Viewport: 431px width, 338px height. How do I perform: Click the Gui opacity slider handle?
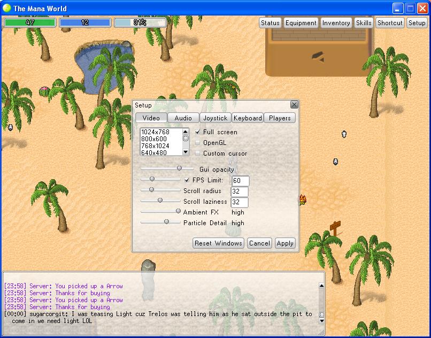[179, 168]
